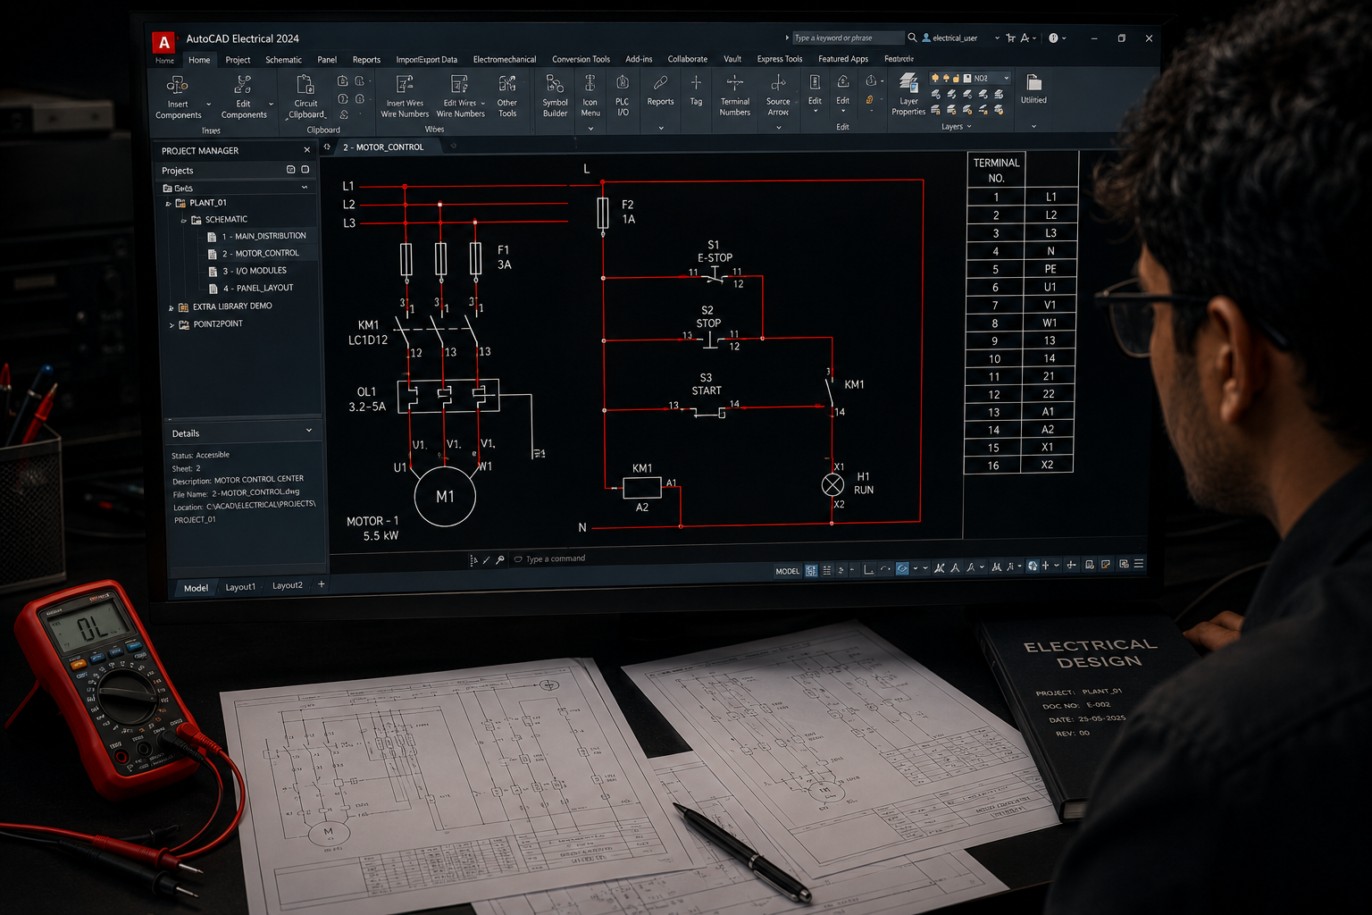Toggle polar tracking in status bar
Viewport: 1372px width, 915px height.
click(x=884, y=568)
